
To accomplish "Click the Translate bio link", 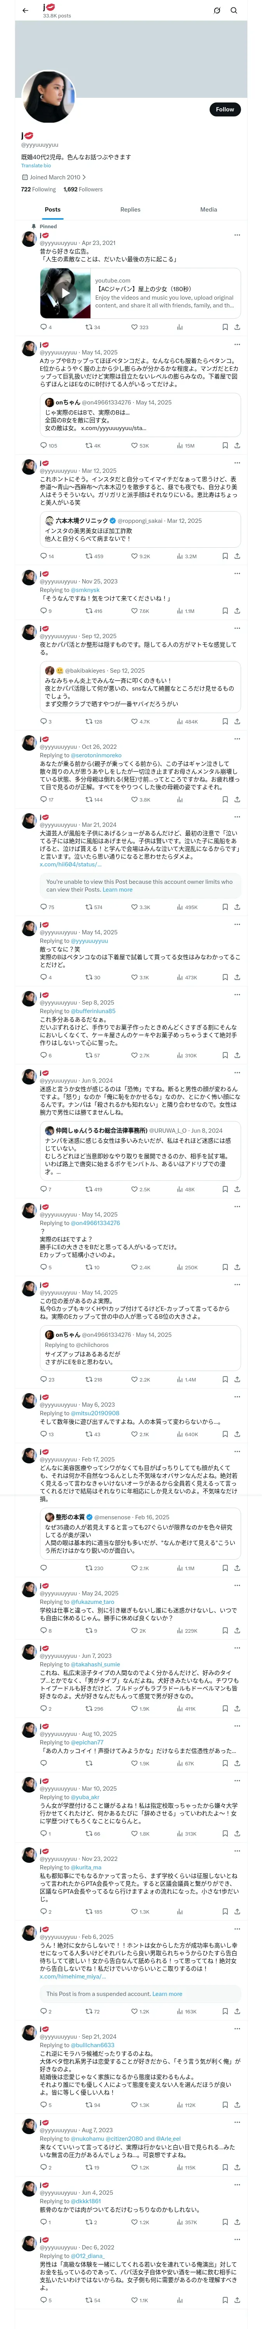I will [x=36, y=165].
